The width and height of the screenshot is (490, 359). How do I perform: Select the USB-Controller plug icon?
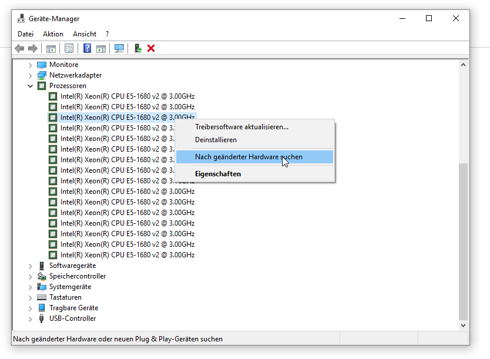42,318
